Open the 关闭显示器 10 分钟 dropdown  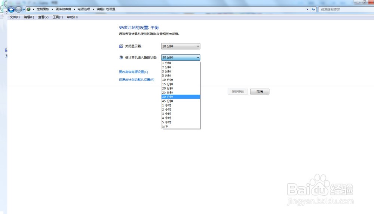pyautogui.click(x=181, y=46)
